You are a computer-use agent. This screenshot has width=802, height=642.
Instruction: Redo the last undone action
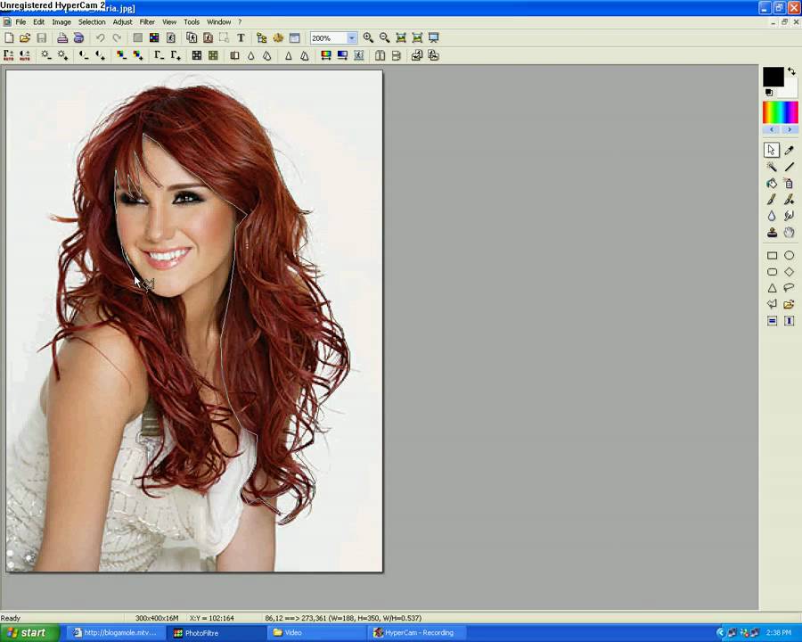pos(117,37)
